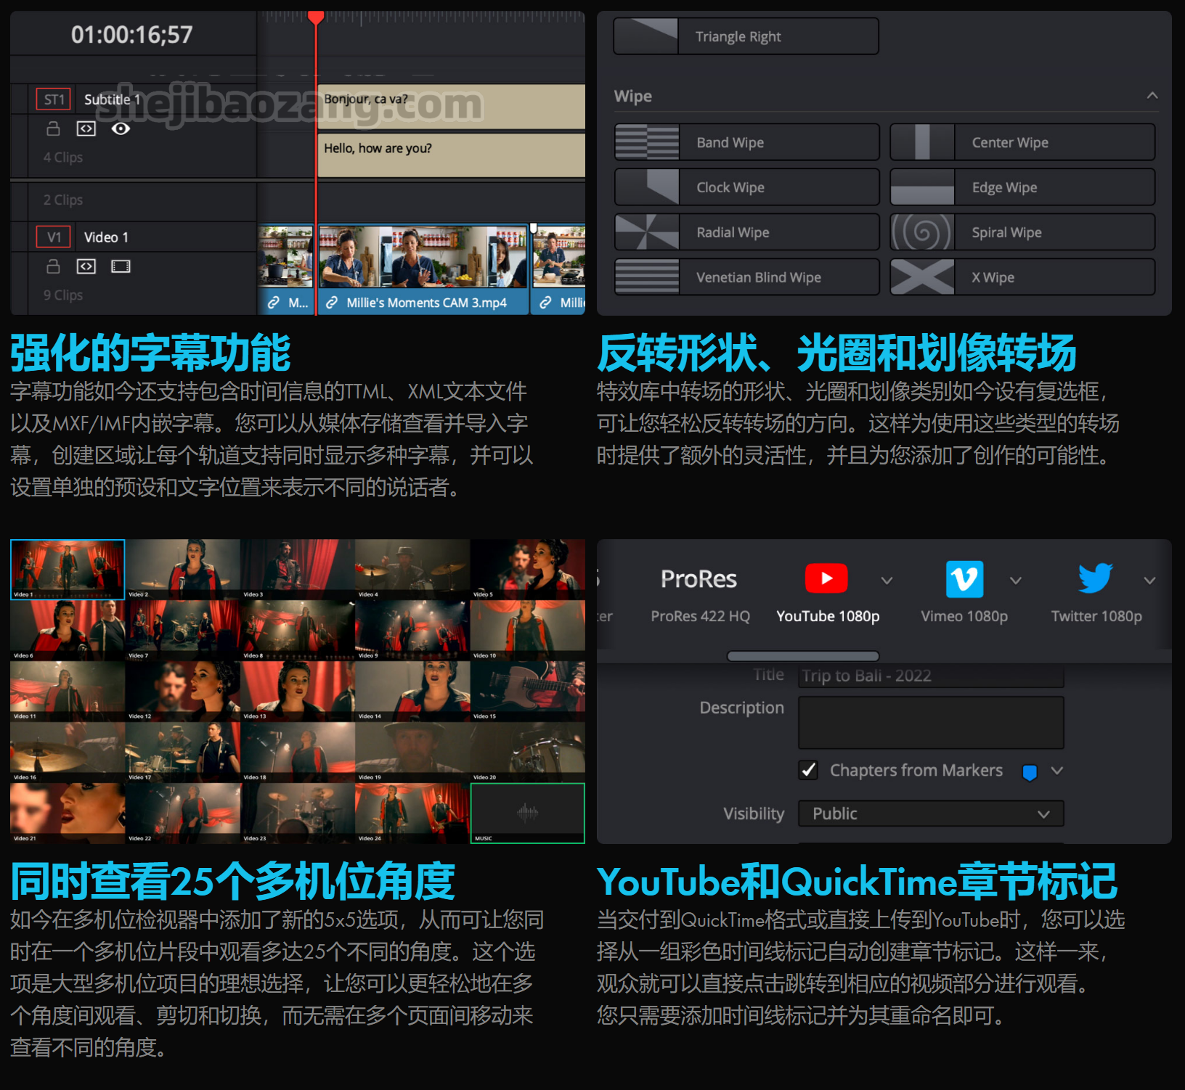Screen dimensions: 1185x1090
Task: Uncheck Chapters from Markers
Action: 808,770
